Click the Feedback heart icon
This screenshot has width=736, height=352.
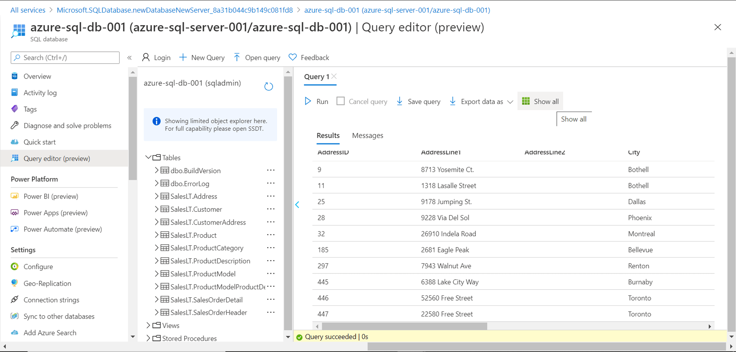tap(293, 57)
